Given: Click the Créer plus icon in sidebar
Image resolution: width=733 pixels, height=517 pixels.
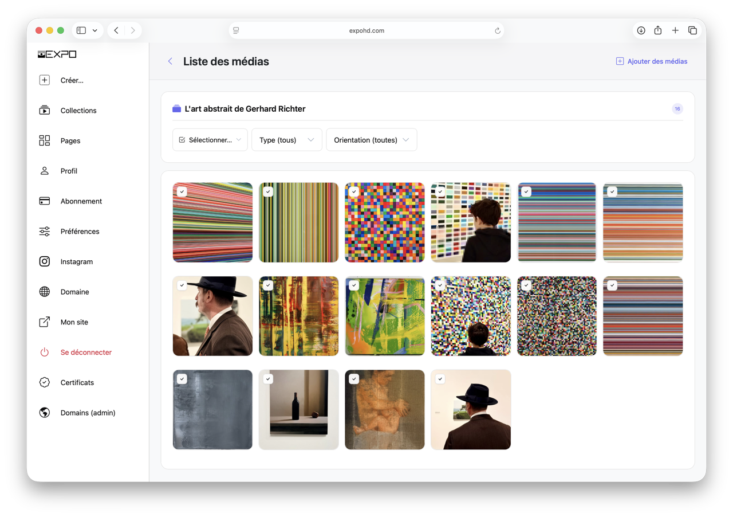Looking at the screenshot, I should [45, 80].
